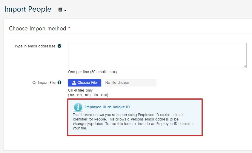Click the book icon beside Import People
Screen dimensions: 252x153
[x=60, y=10]
